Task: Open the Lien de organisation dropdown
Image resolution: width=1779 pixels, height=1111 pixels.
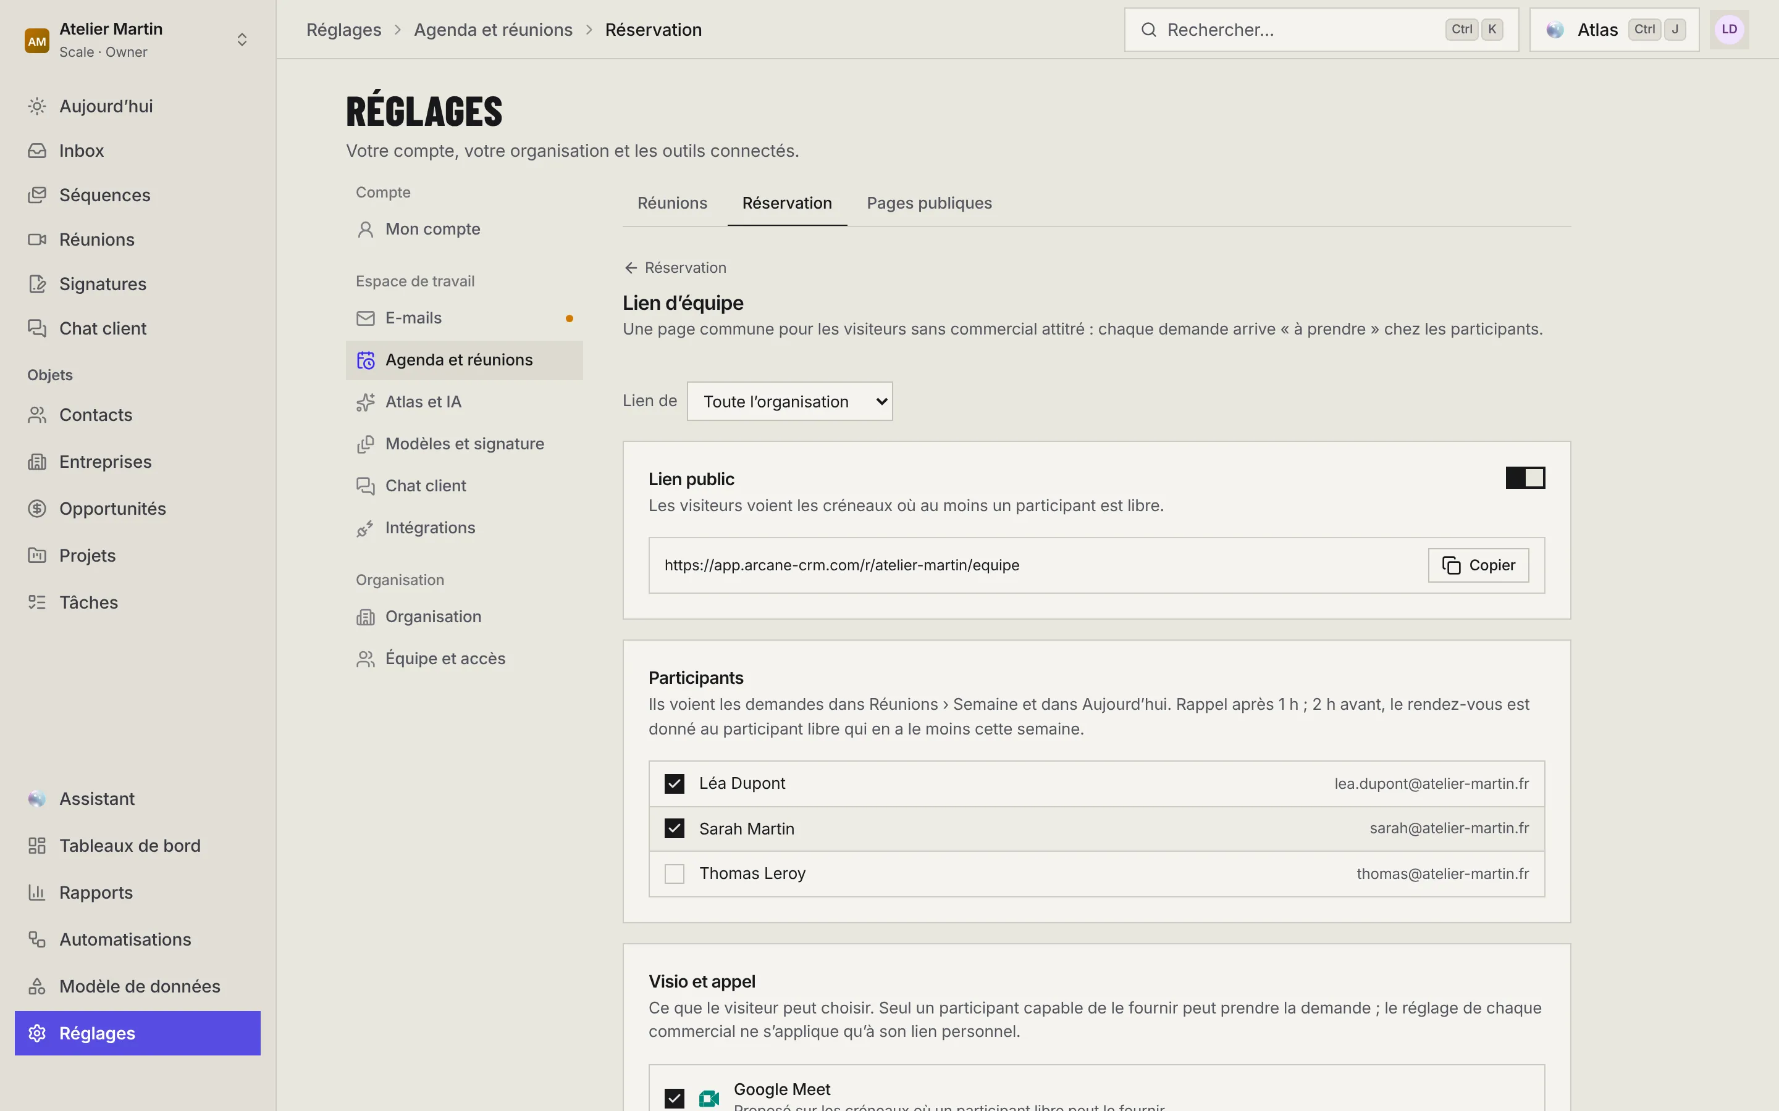Action: [789, 401]
